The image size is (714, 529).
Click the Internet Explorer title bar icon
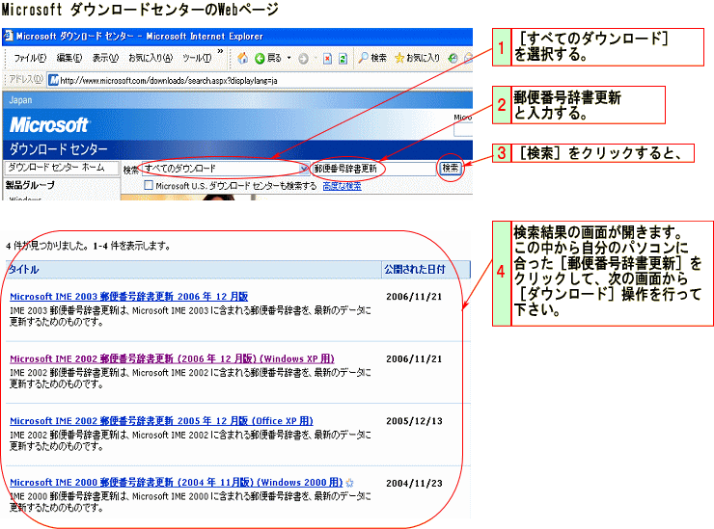8,36
